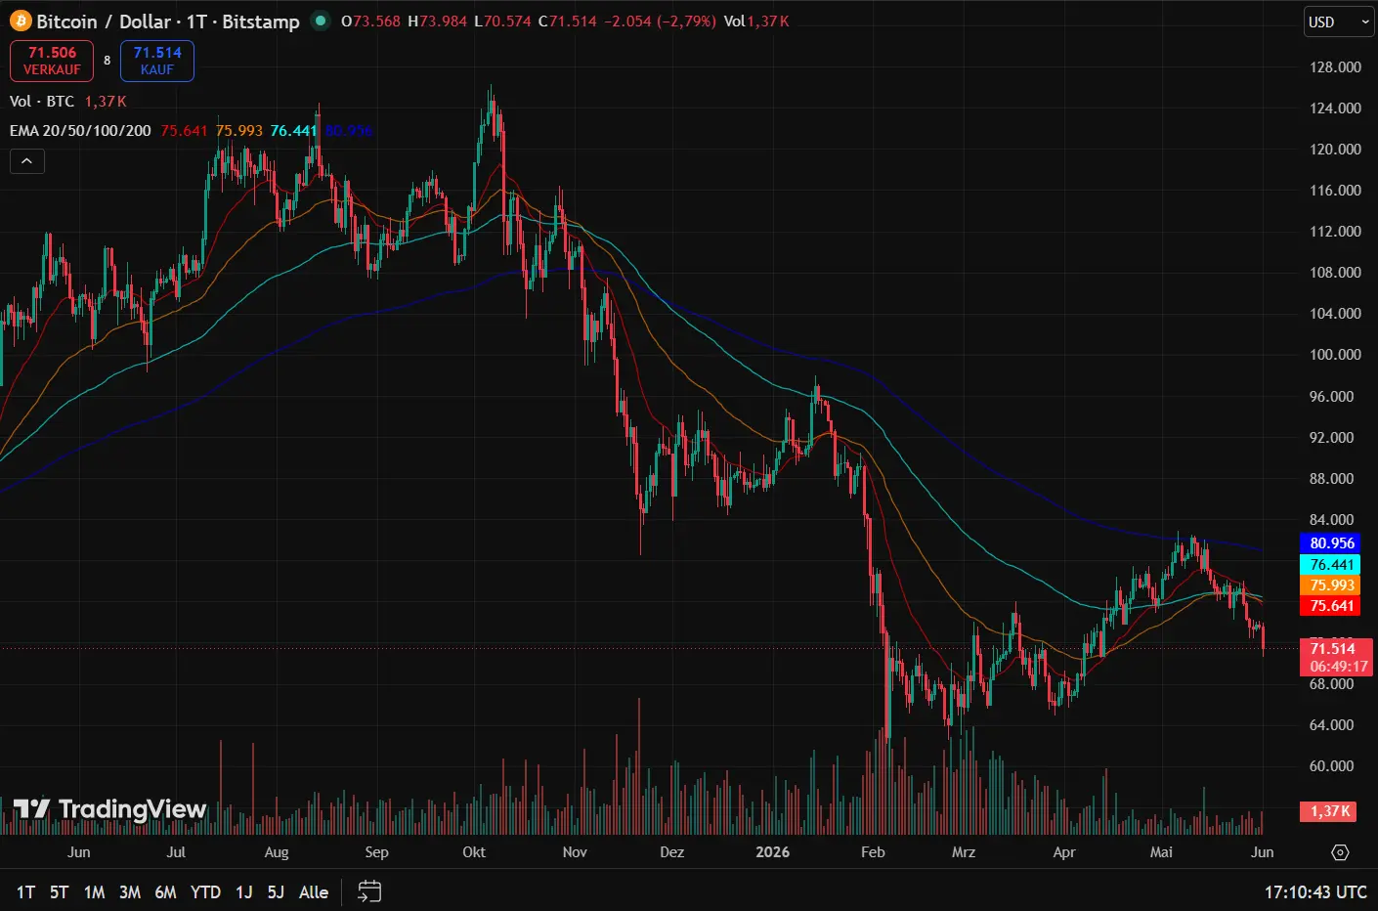Click the Mai label on time axis
1378x911 pixels.
click(1161, 852)
